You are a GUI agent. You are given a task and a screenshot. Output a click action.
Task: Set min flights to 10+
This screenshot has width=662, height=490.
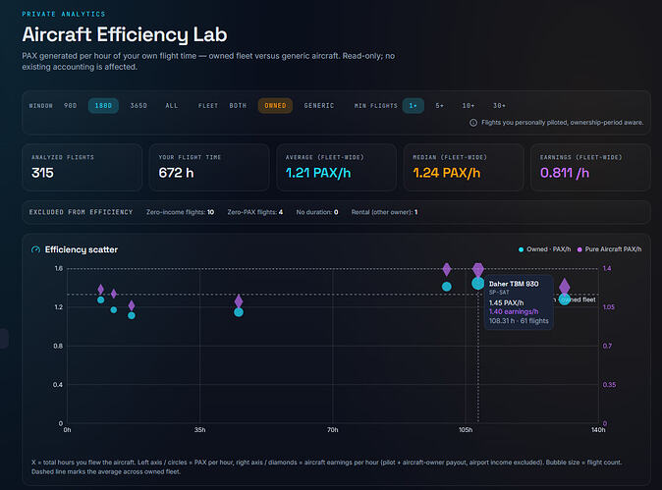point(468,105)
